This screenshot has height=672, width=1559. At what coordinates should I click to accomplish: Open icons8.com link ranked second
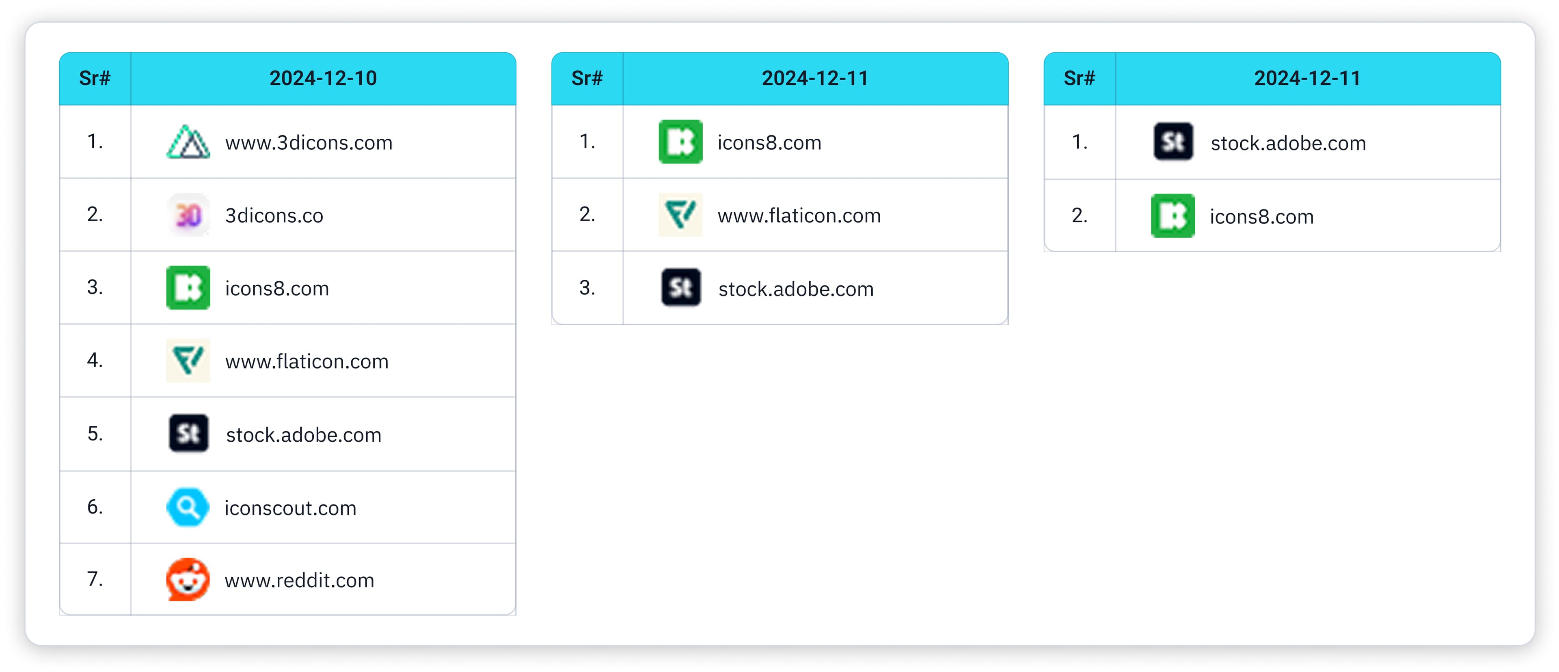(1262, 217)
